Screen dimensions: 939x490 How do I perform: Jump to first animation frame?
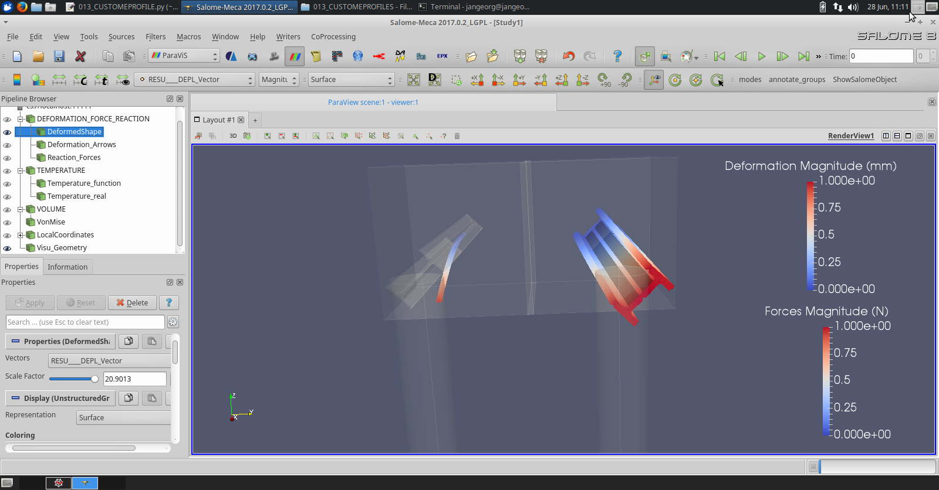(x=720, y=56)
